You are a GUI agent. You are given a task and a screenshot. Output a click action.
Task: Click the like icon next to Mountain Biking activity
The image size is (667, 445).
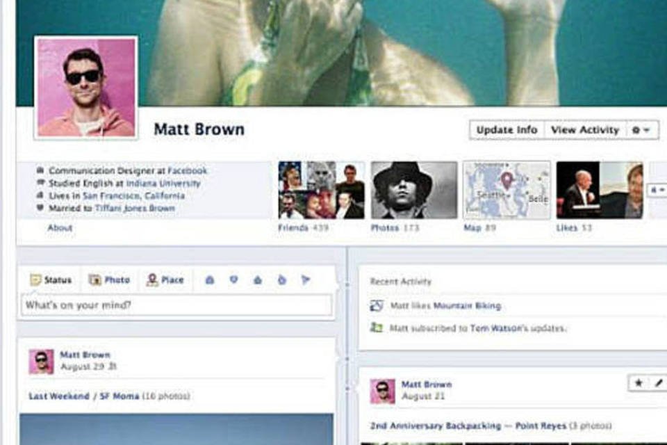(x=377, y=305)
